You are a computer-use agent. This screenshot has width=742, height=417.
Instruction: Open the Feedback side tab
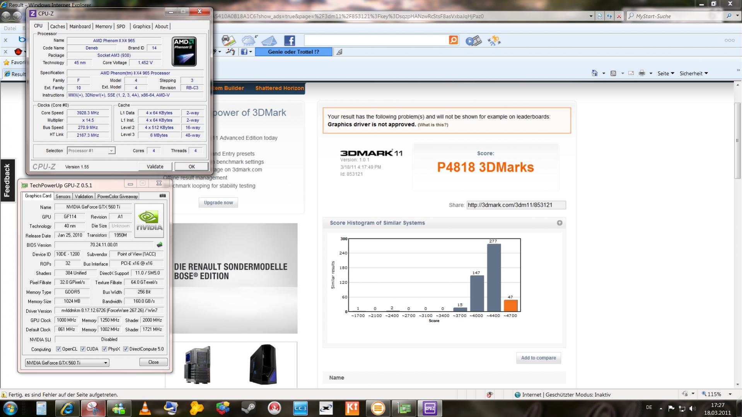coord(7,180)
